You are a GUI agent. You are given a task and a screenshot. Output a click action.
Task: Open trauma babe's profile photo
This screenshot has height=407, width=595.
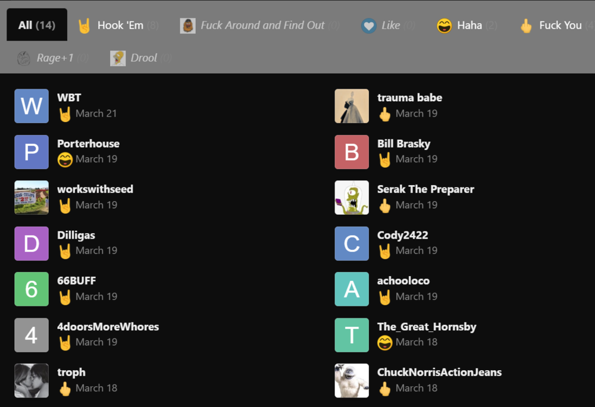(352, 106)
